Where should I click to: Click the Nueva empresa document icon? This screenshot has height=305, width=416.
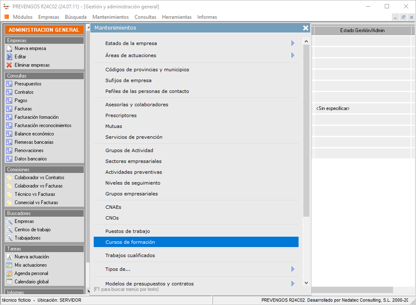(9, 49)
